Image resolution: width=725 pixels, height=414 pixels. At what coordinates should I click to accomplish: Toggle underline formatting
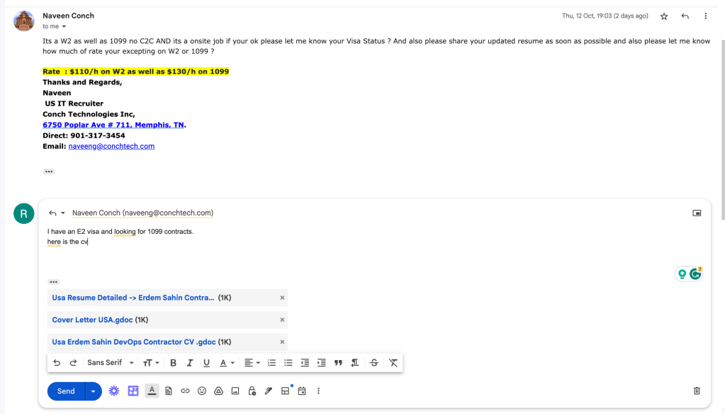pos(206,363)
